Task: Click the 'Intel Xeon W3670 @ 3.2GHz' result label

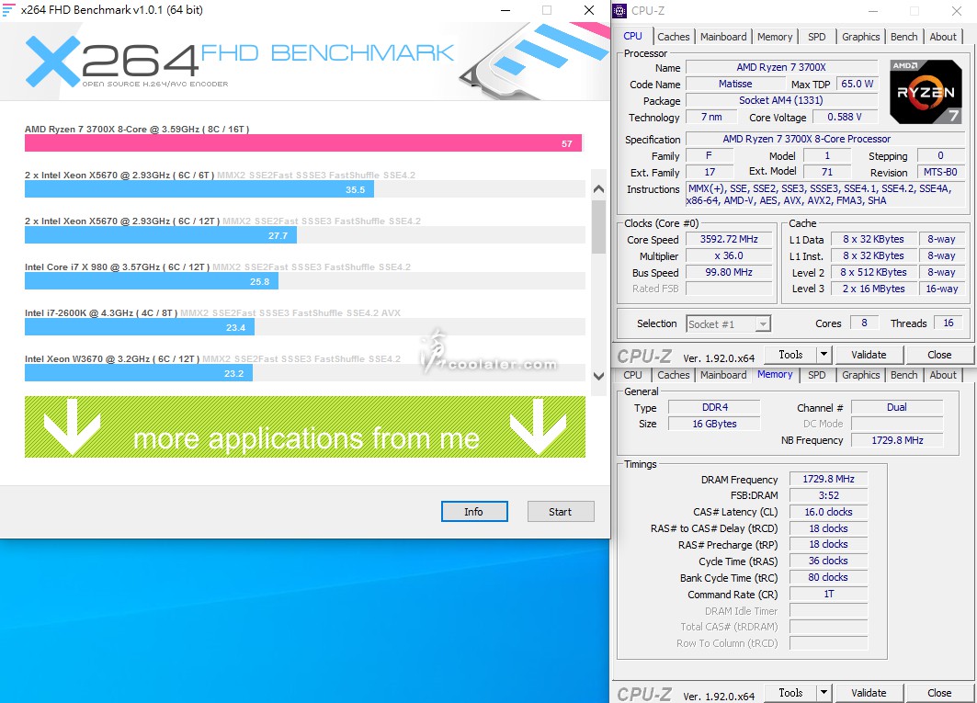Action: click(x=112, y=359)
